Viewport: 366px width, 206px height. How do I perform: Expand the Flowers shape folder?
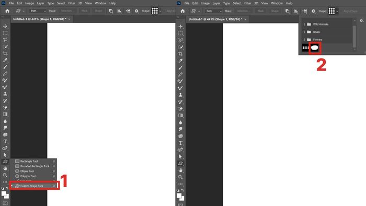click(x=304, y=40)
